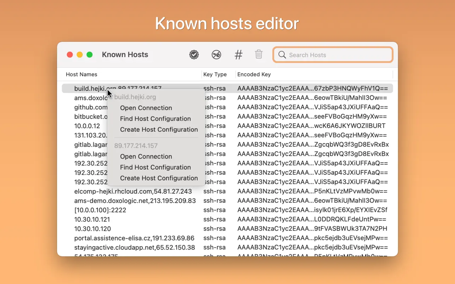This screenshot has height=284, width=455.
Task: Click the magnifying glass in search field
Action: tap(282, 55)
